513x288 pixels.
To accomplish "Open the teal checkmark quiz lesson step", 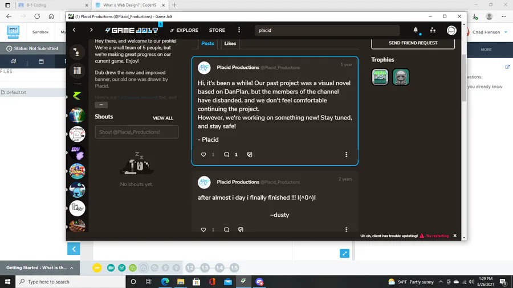I will 122,268.
